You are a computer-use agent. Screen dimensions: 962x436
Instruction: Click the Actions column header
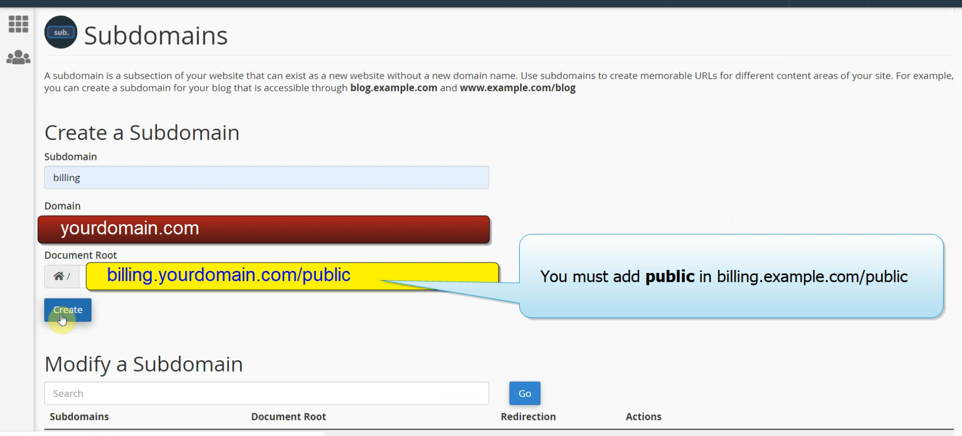pos(643,416)
